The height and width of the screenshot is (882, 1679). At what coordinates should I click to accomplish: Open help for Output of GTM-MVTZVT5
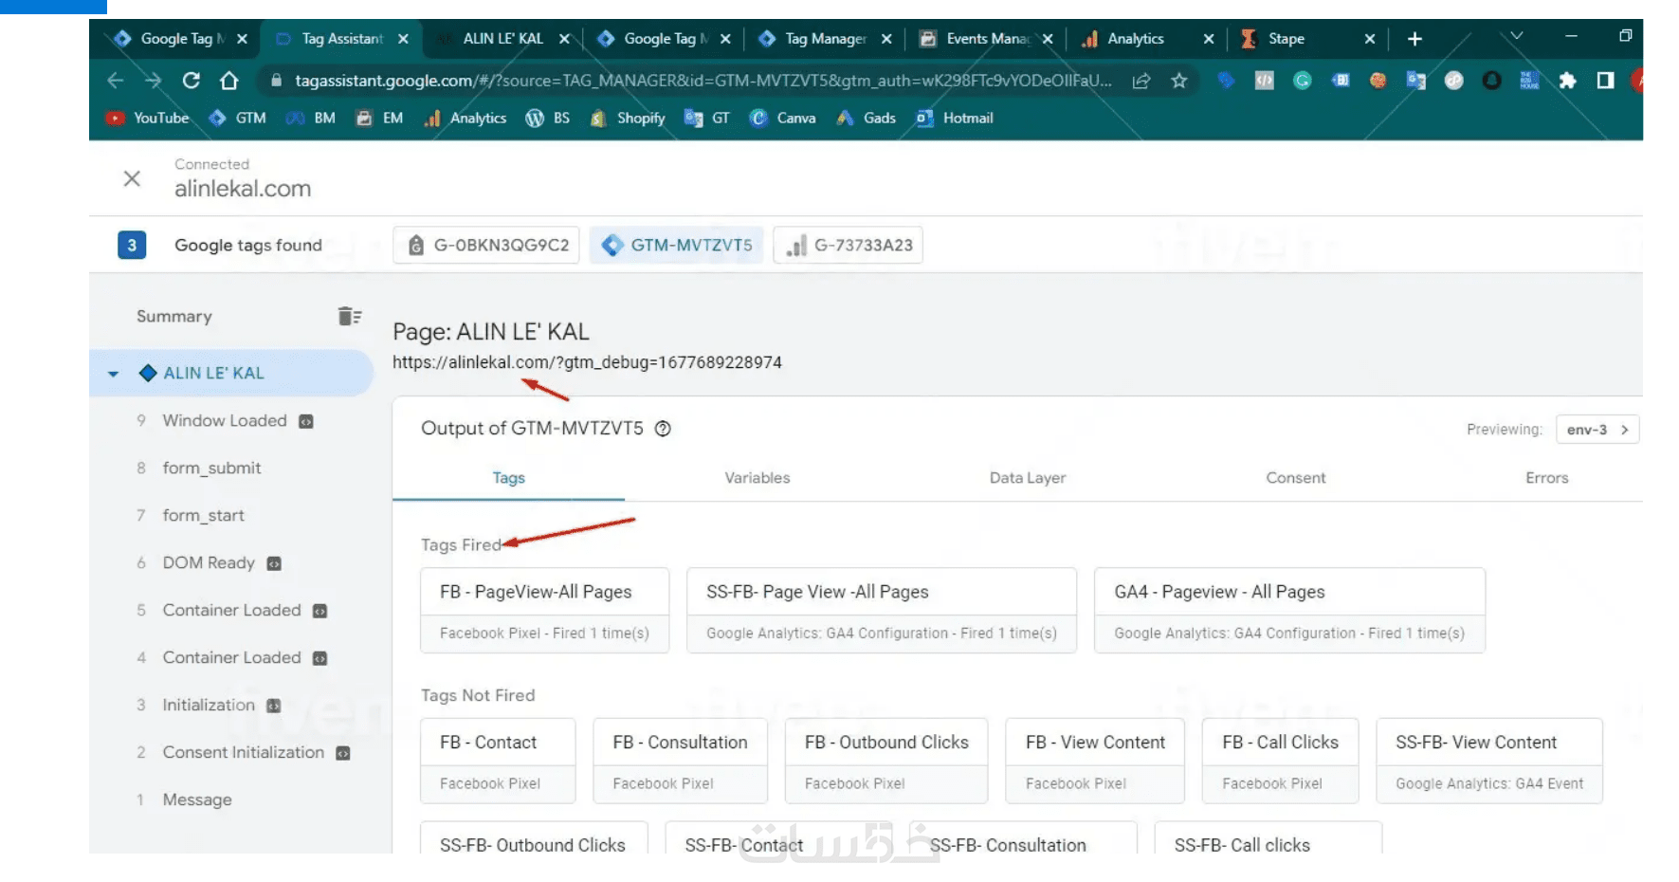point(664,429)
